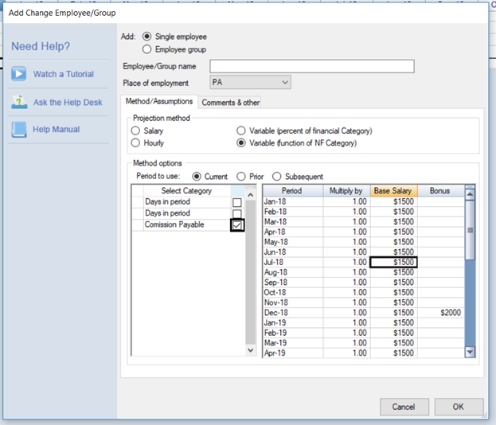
Task: Click the Jan-18 Multiply by cell
Action: [x=346, y=201]
